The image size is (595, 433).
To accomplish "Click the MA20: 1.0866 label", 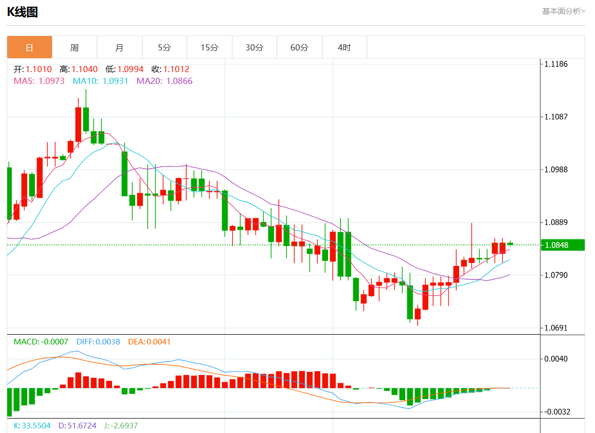I will [165, 81].
